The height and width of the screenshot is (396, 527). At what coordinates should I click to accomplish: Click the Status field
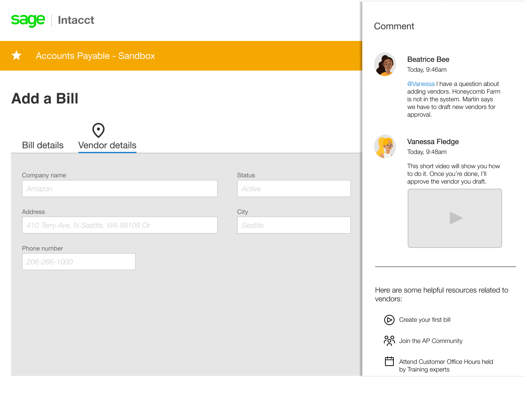(x=294, y=189)
